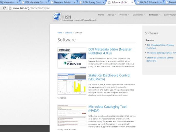Close the Software | IHSN tab
Image resolution: width=176 pixels, height=132 pixels.
pyautogui.click(x=132, y=2)
